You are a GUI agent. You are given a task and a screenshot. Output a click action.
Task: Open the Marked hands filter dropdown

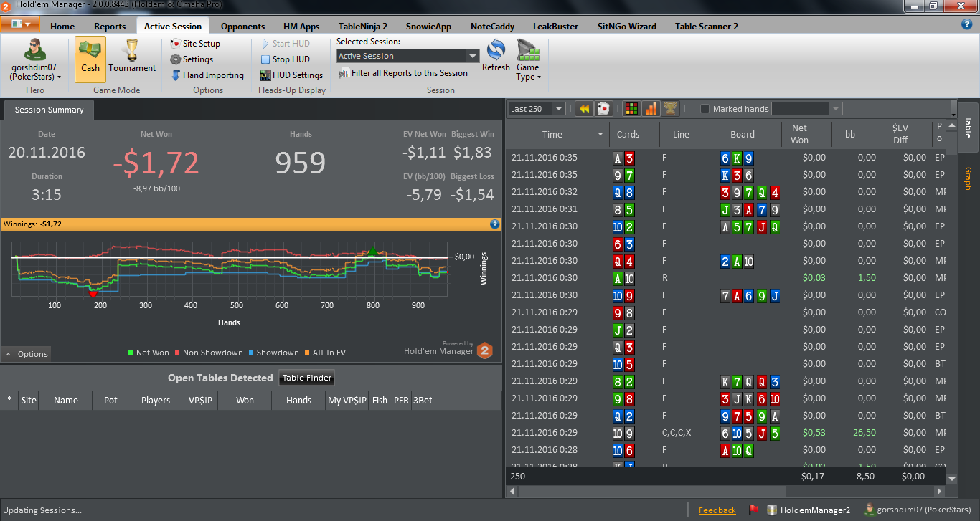point(835,109)
